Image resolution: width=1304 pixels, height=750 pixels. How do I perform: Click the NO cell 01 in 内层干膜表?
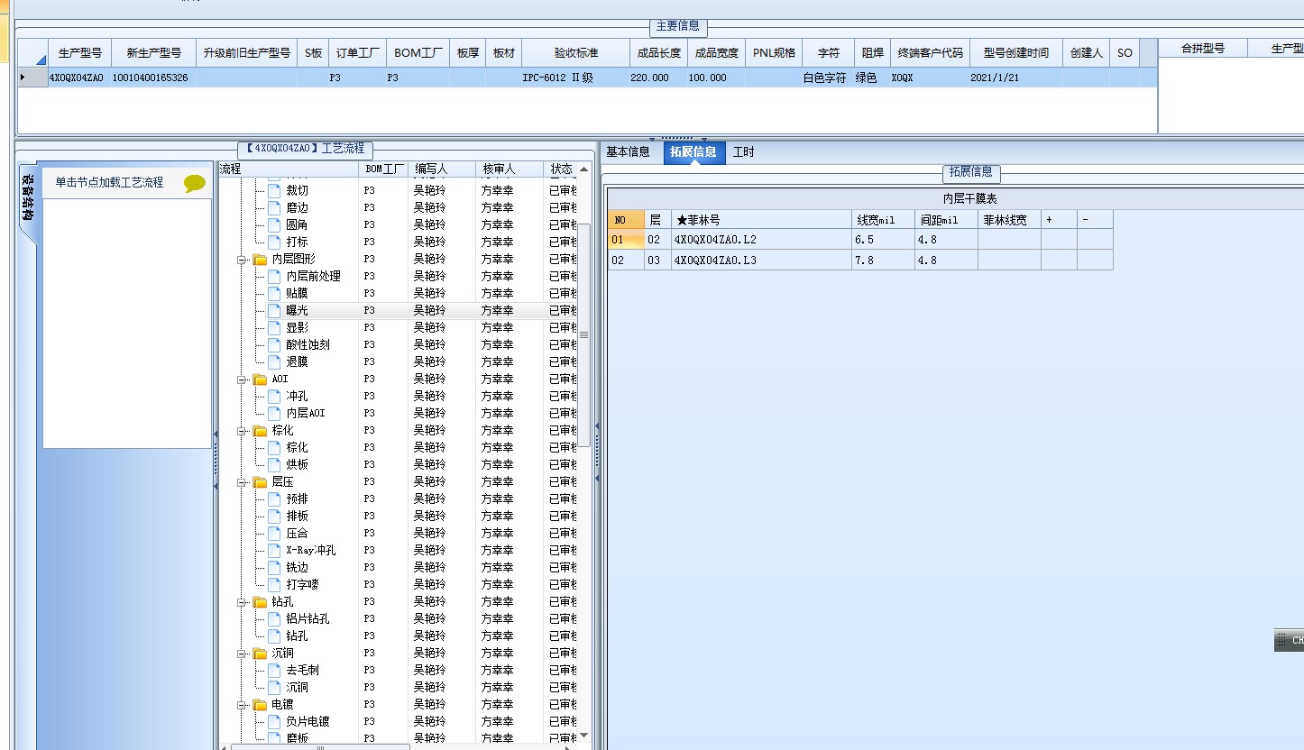(x=625, y=240)
